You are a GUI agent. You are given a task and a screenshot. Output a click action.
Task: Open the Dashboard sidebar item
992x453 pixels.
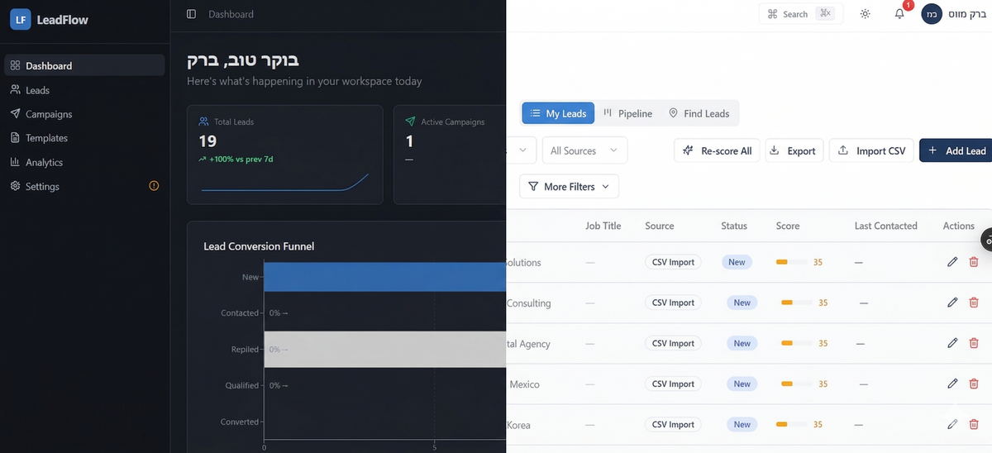84,65
